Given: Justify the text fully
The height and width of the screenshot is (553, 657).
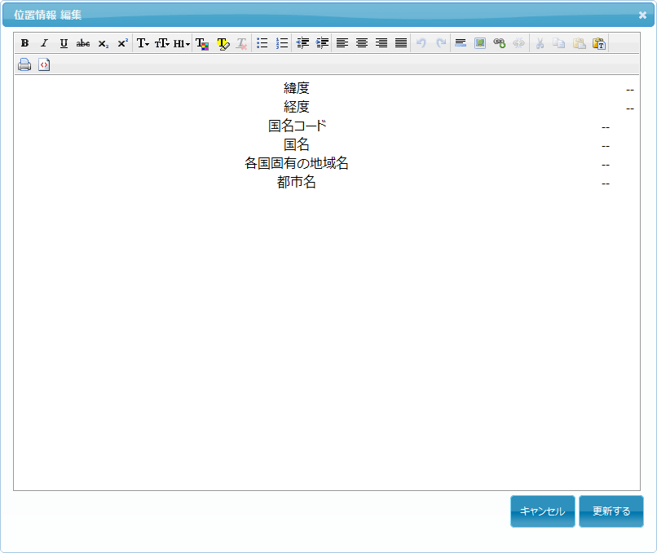Looking at the screenshot, I should pyautogui.click(x=401, y=43).
